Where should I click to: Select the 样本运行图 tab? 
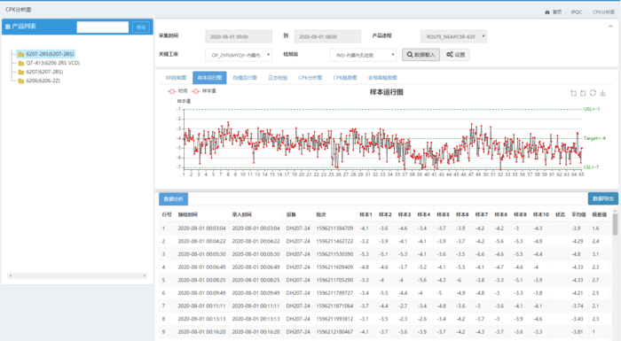[x=209, y=78]
